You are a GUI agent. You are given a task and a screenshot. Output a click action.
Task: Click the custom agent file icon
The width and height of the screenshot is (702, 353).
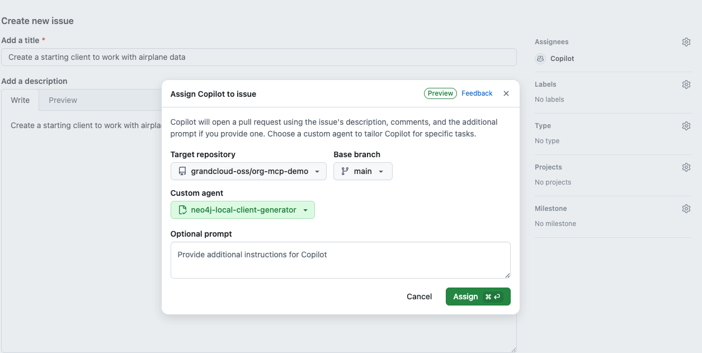click(182, 210)
